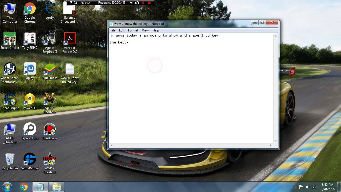This screenshot has width=341, height=192.
Task: Click Notepad taskbar button
Action: (x=40, y=187)
